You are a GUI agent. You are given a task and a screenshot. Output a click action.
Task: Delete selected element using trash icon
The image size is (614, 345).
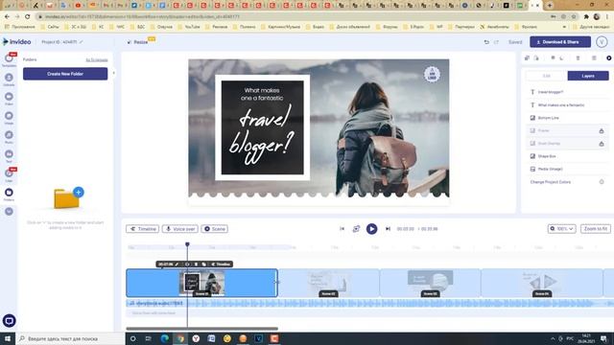click(x=578, y=57)
